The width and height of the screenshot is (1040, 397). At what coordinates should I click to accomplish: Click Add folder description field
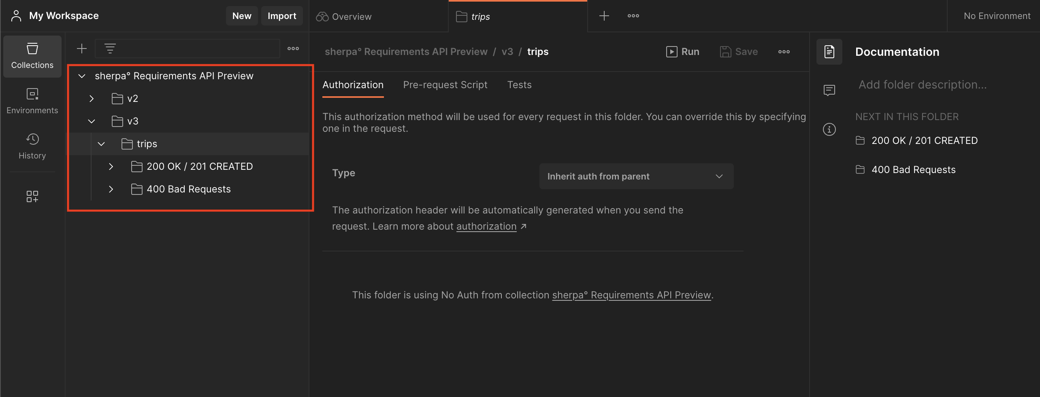(923, 84)
